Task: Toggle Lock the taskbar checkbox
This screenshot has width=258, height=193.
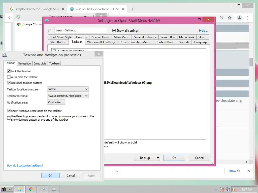Action: click(x=9, y=71)
